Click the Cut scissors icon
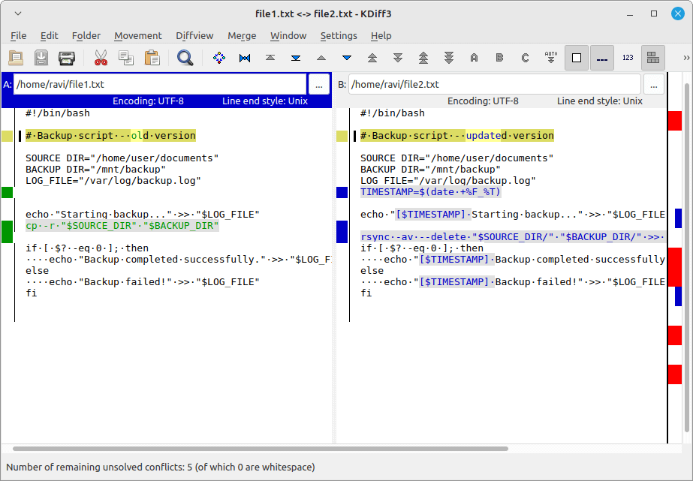This screenshot has height=481, width=693. [101, 58]
